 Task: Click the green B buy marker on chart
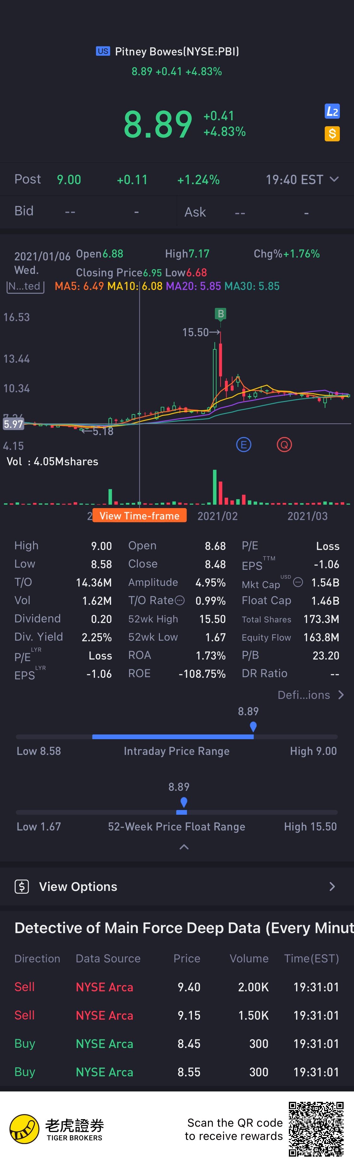pyautogui.click(x=221, y=314)
